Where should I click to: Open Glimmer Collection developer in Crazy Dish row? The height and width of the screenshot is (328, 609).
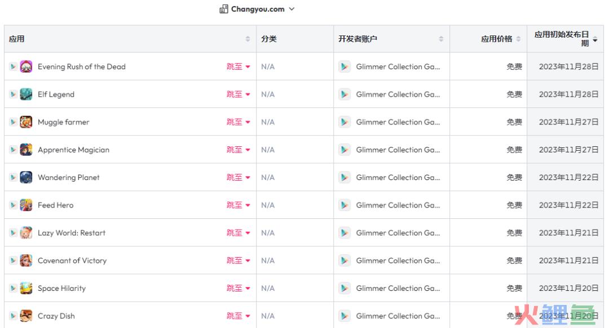pos(398,316)
